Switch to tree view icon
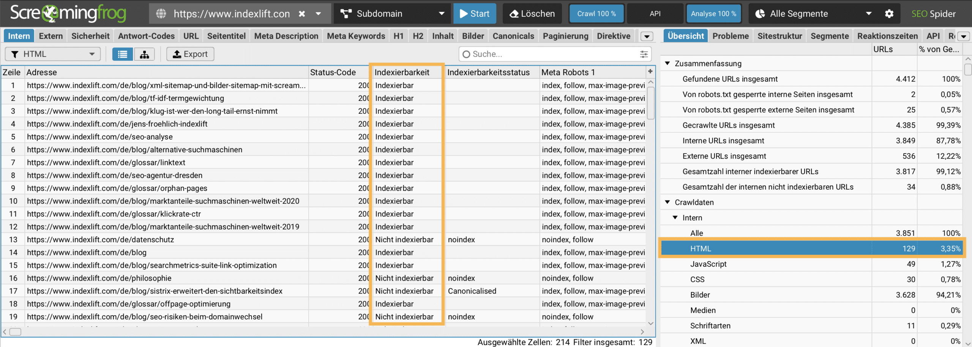The width and height of the screenshot is (972, 347). tap(144, 54)
